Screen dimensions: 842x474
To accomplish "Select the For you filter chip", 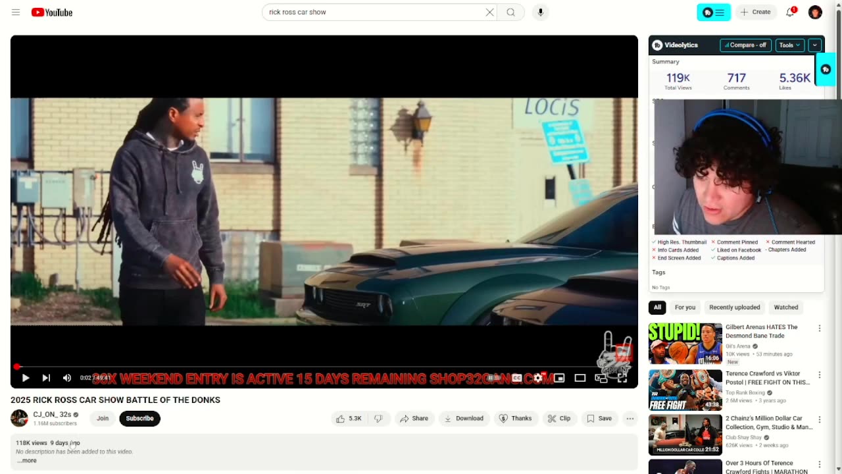I will 685,307.
